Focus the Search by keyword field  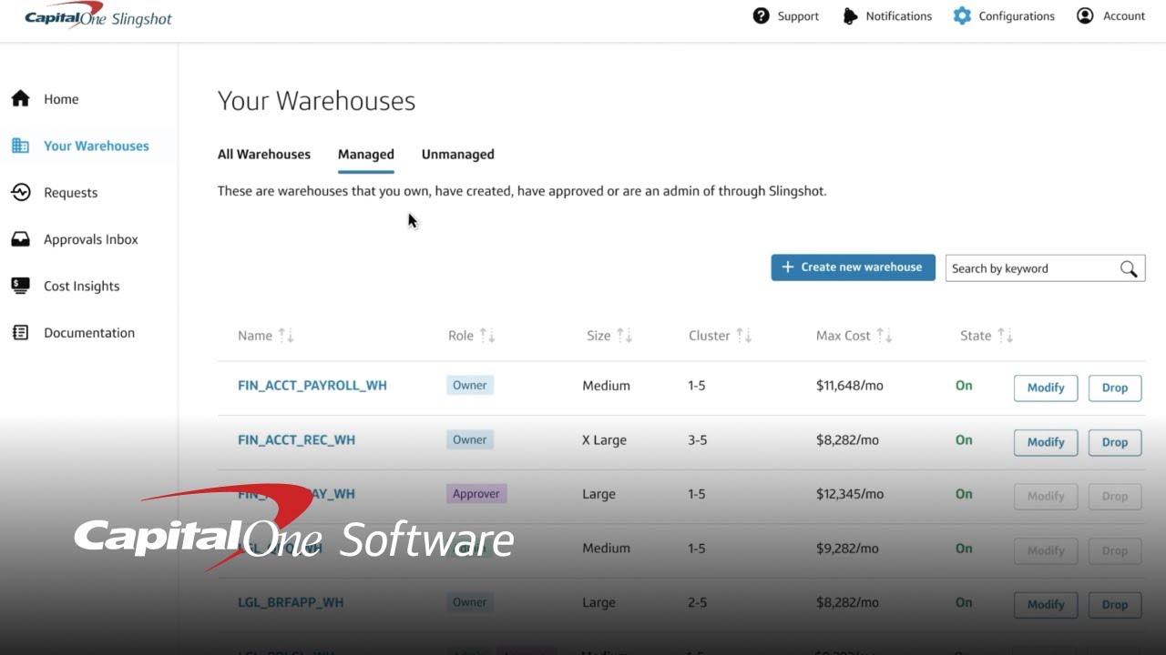pos(1045,268)
